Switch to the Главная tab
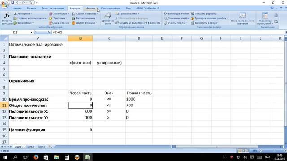287x161 pixels. [x=17, y=8]
